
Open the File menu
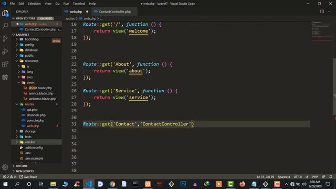(x=12, y=4)
